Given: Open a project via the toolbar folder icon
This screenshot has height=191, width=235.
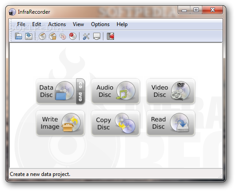Looking at the screenshot, I should pos(19,36).
